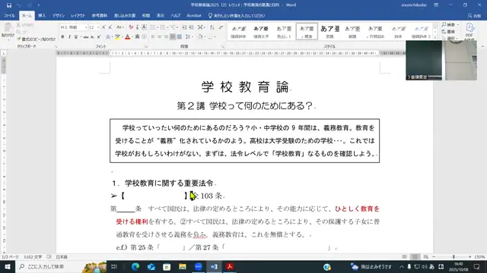Apply the red font color
Image resolution: width=487 pixels, height=273 pixels.
pyautogui.click(x=127, y=37)
